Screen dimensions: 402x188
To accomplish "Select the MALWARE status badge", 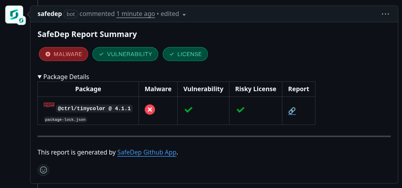I will tap(63, 54).
